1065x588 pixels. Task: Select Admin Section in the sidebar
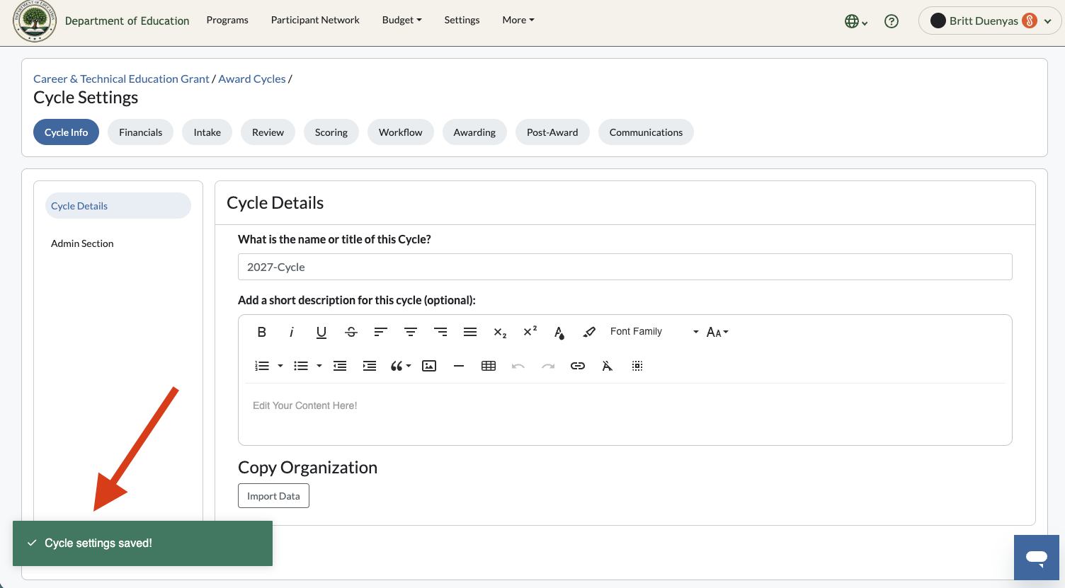(x=82, y=243)
